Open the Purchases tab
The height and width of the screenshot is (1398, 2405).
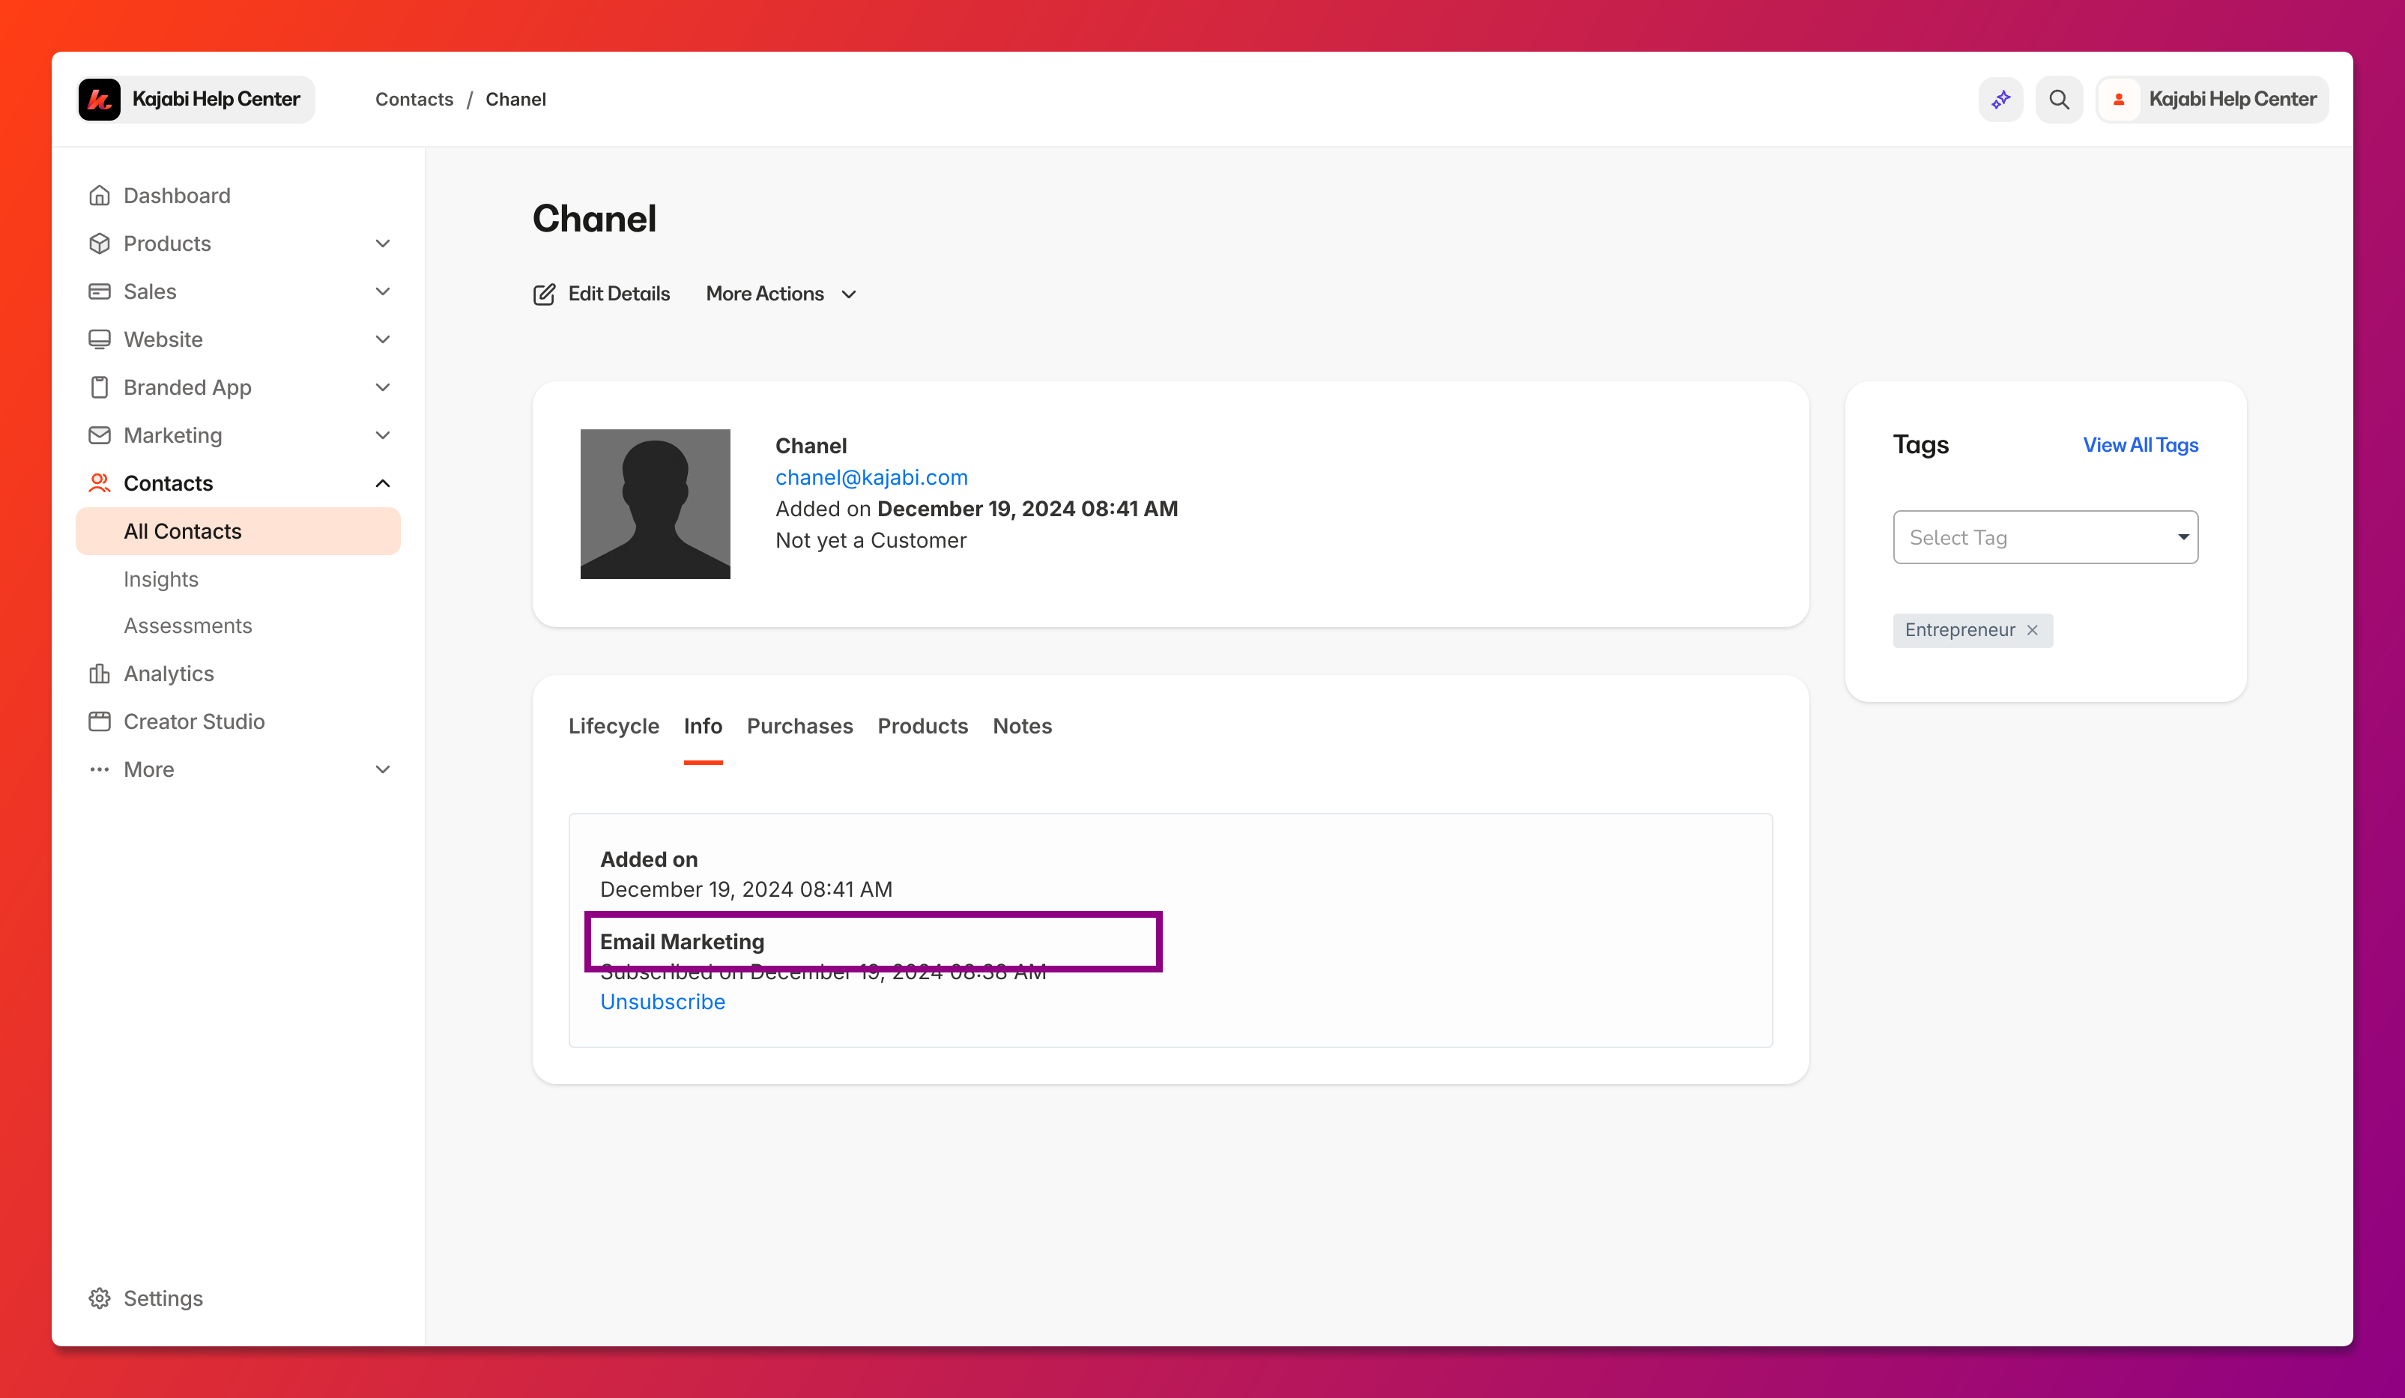click(799, 726)
